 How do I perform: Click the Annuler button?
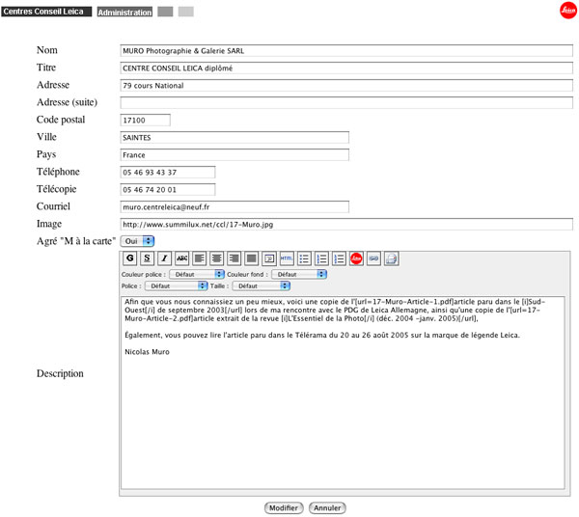pos(327,507)
